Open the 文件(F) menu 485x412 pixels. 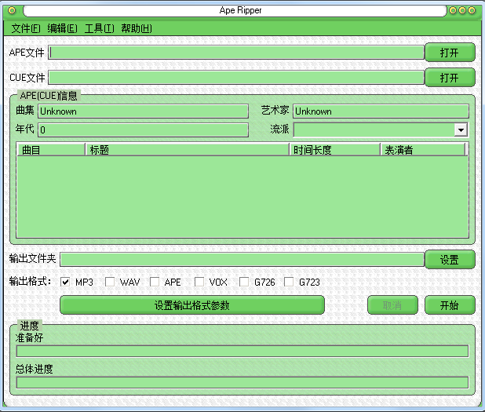(26, 28)
